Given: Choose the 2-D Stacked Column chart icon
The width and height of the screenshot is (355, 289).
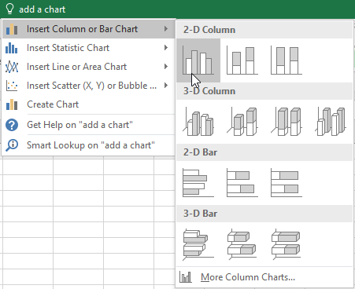Looking at the screenshot, I should (242, 60).
